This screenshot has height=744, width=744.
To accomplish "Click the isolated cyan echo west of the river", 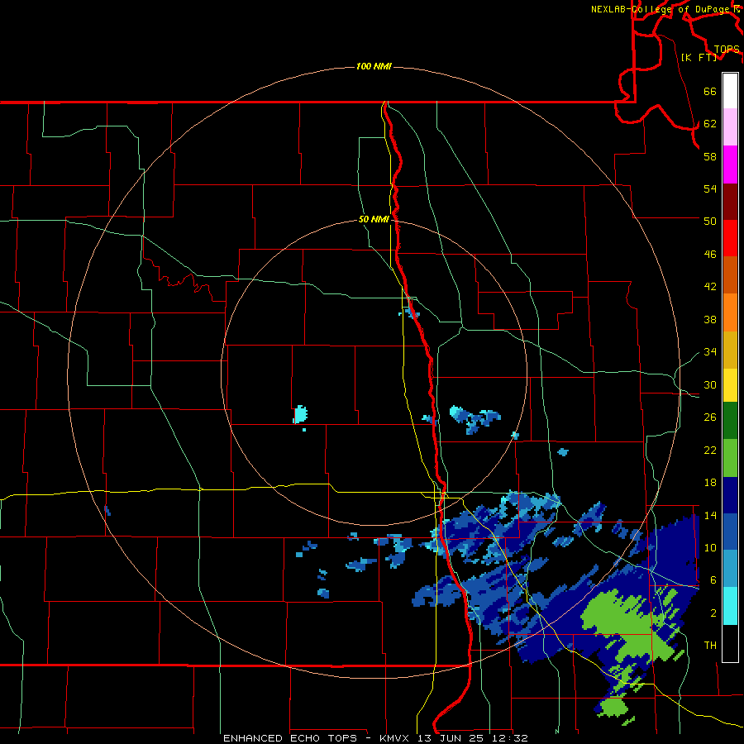I will tap(300, 414).
